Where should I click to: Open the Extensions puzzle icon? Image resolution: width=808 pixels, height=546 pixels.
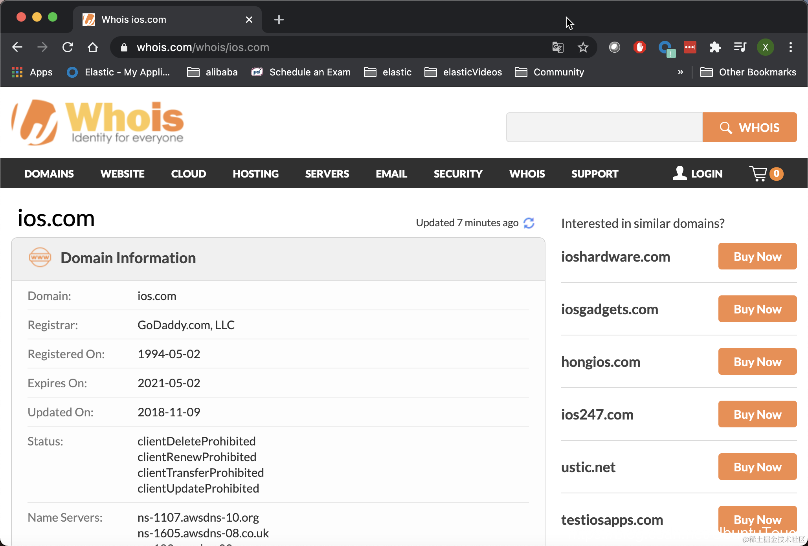[x=715, y=48]
